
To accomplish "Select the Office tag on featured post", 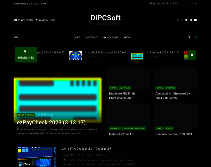I will (31, 115).
